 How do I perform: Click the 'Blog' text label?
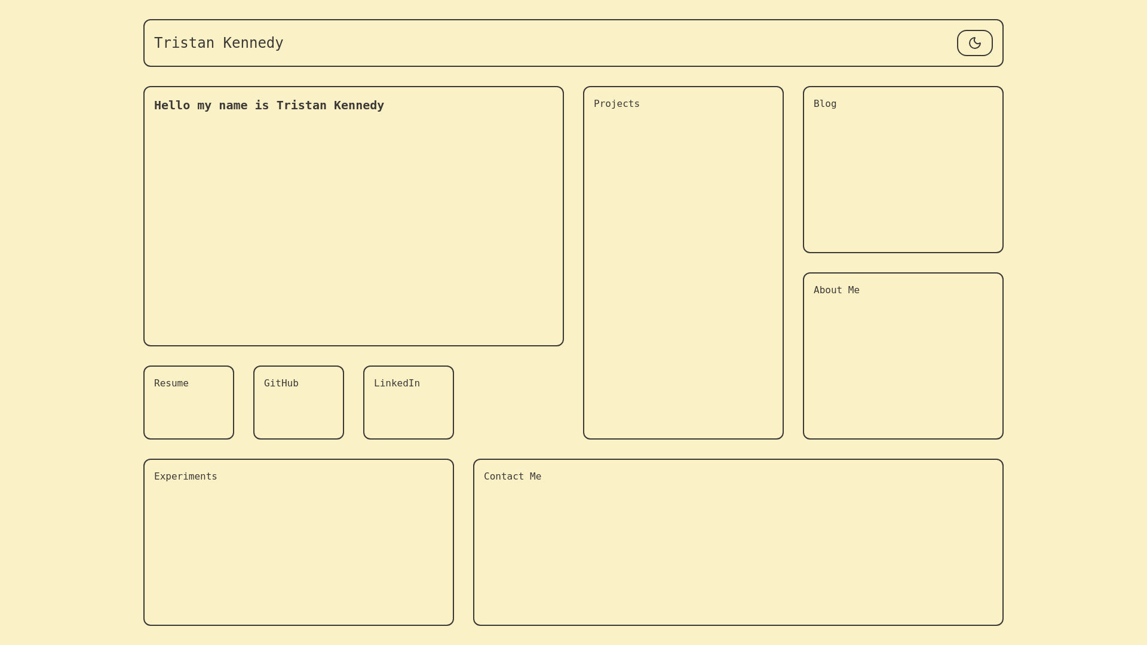[x=824, y=104]
